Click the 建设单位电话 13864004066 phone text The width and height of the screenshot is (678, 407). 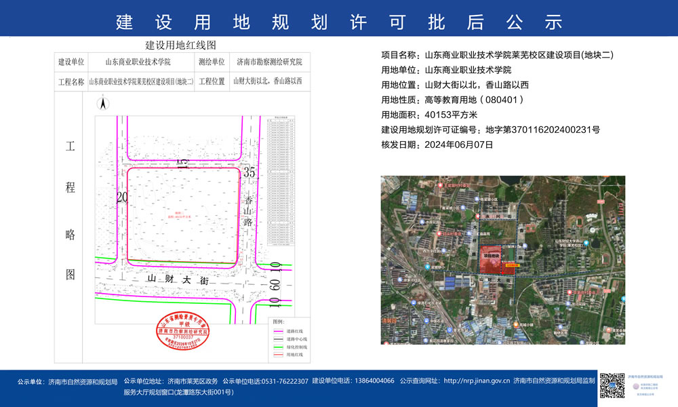pyautogui.click(x=353, y=381)
